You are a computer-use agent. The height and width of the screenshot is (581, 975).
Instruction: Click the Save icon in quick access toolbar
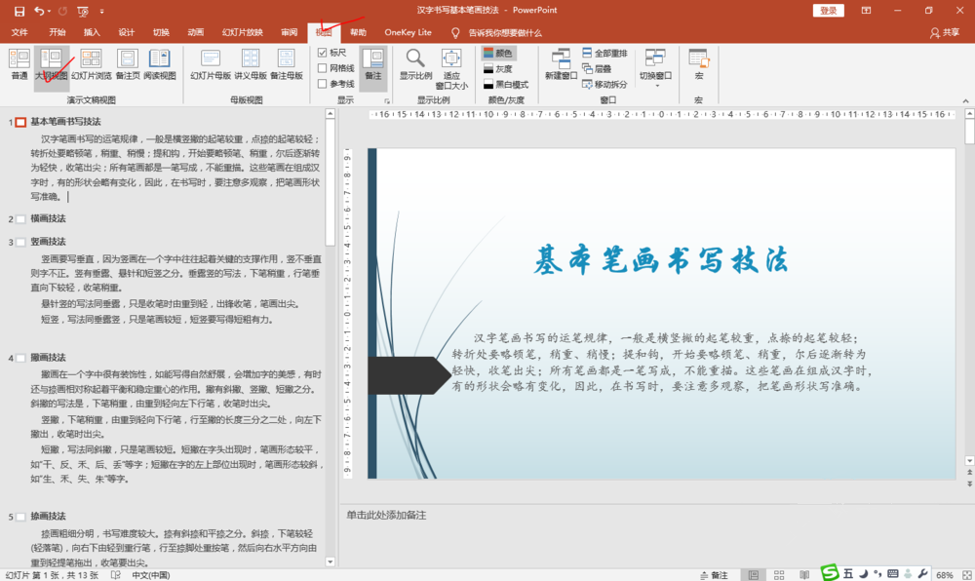point(19,11)
